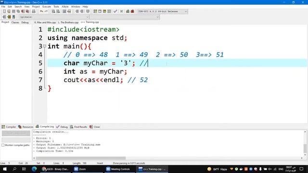Screen dimensions: 308x173
Task: Open the File menu
Action: point(3,7)
